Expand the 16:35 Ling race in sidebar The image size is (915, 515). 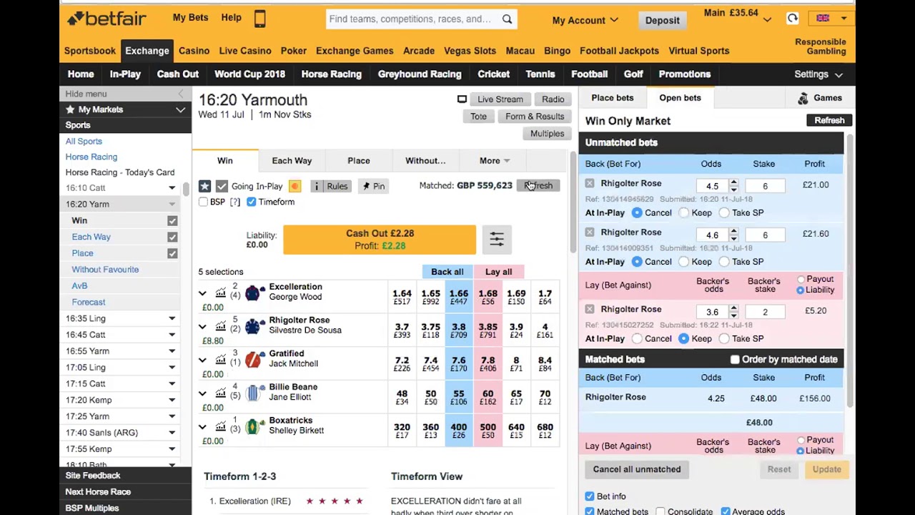(172, 318)
